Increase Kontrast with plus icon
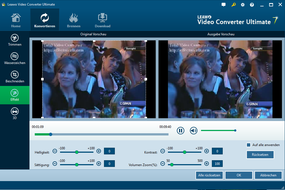 click(207, 151)
